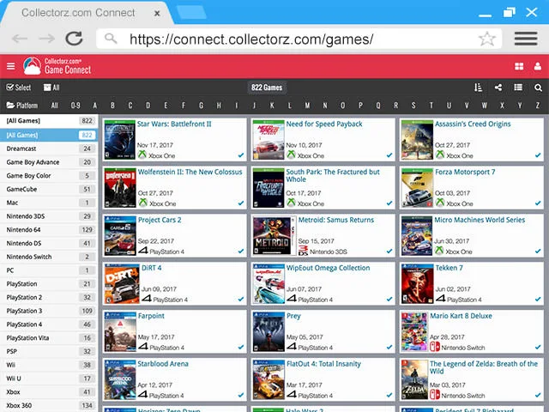Reload the page in the browser
This screenshot has width=549, height=412.
[x=74, y=39]
